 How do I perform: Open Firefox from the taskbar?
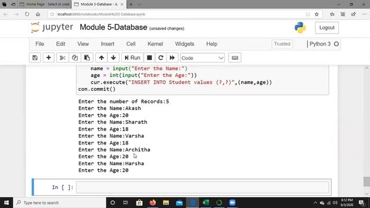point(153,203)
